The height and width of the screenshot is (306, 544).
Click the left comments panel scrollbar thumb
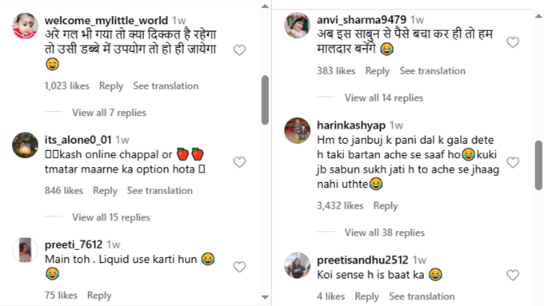[x=265, y=100]
